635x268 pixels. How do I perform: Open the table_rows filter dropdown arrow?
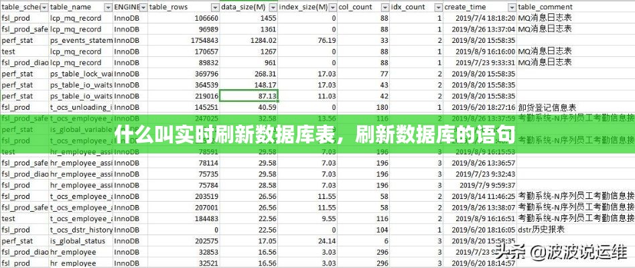click(214, 7)
